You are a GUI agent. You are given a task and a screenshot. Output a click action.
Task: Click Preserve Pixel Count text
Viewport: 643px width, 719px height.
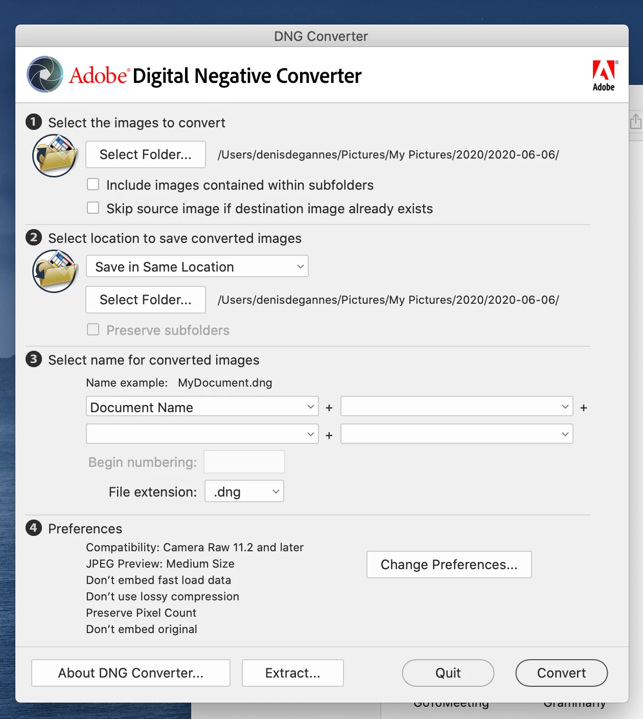tap(141, 613)
